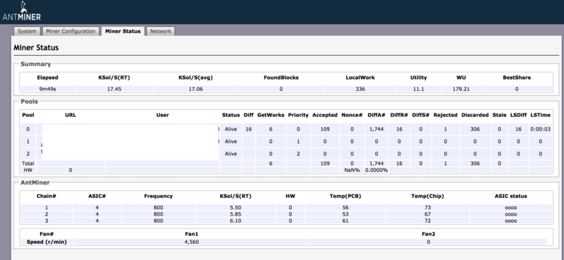Click the Rejected column header

(446, 115)
